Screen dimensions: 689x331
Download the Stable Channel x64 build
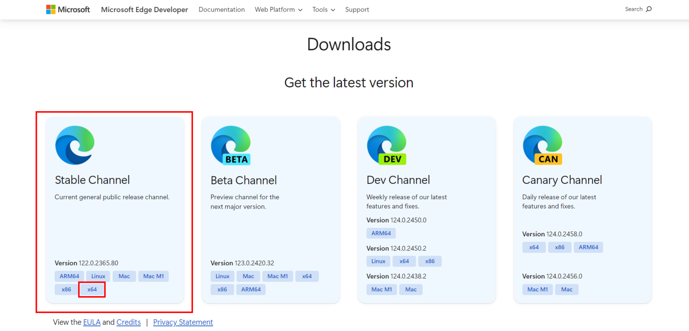[x=92, y=289]
